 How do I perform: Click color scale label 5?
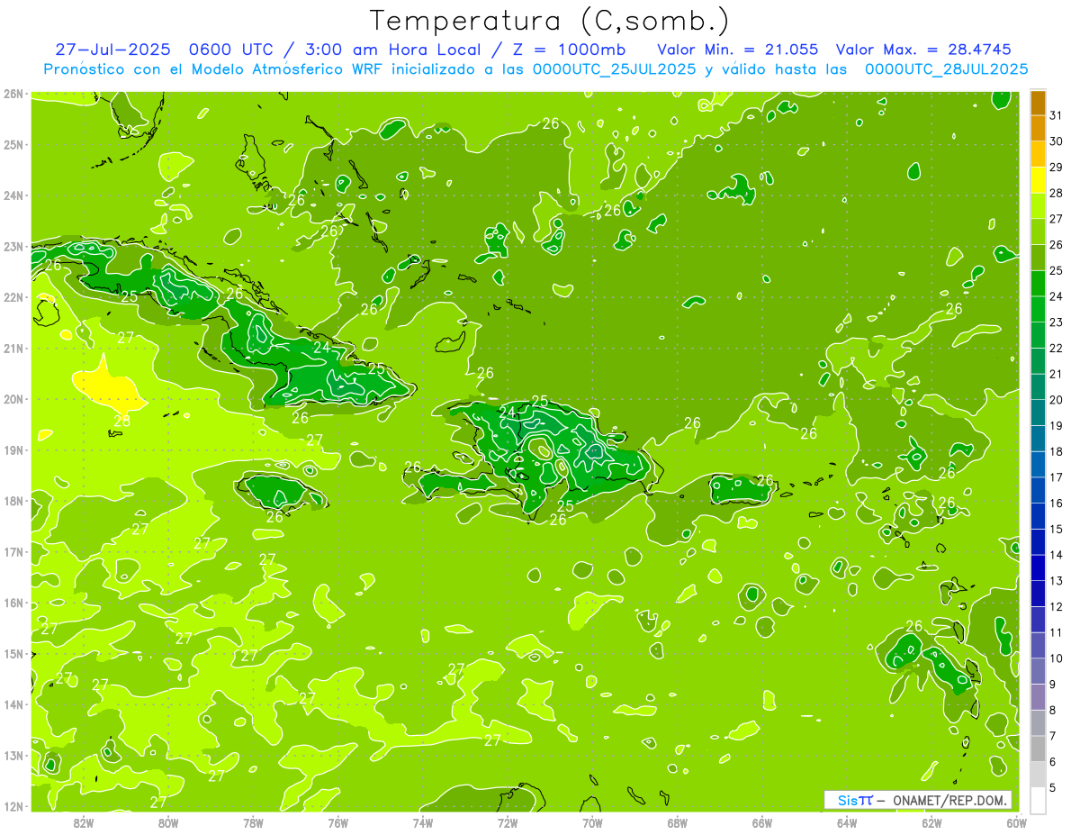pos(1053,787)
